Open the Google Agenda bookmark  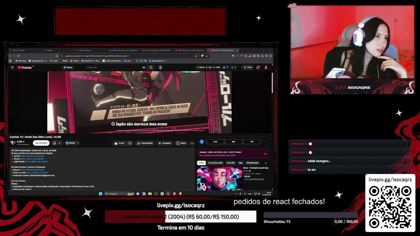(38, 61)
